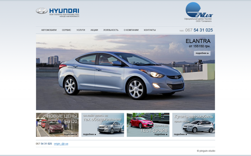Image resolution: width=251 pixels, height=156 pixels.
Task: Open the Купить автомобиль tile
Action: (x=194, y=125)
